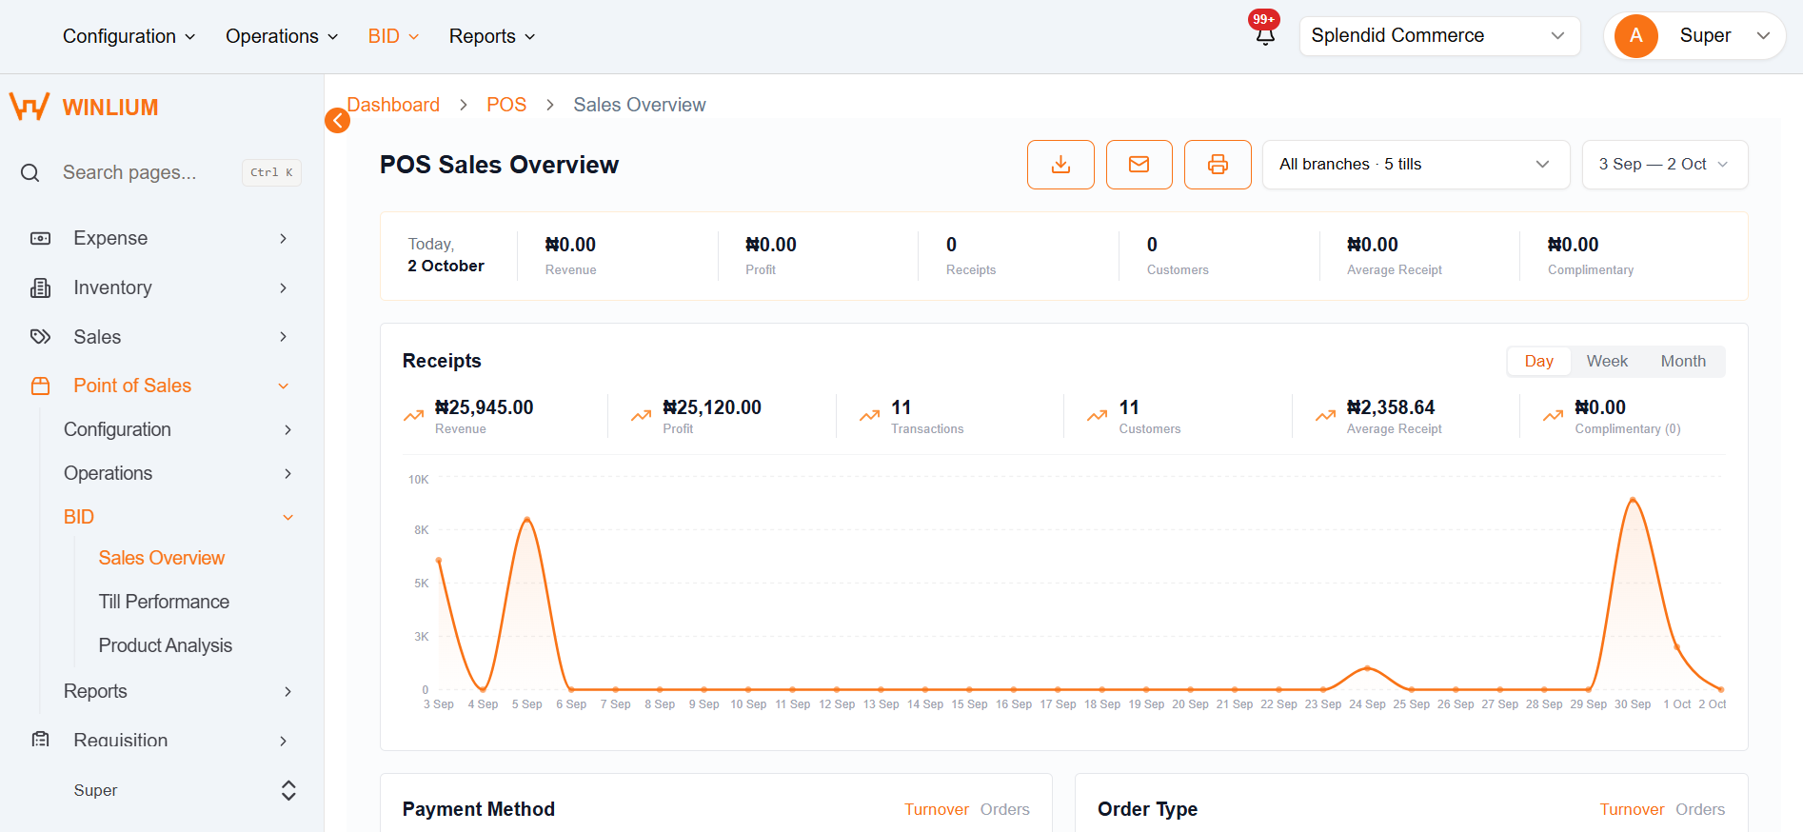Viewport: 1803px width, 832px height.
Task: Open the All branches tills dropdown
Action: click(x=1416, y=165)
